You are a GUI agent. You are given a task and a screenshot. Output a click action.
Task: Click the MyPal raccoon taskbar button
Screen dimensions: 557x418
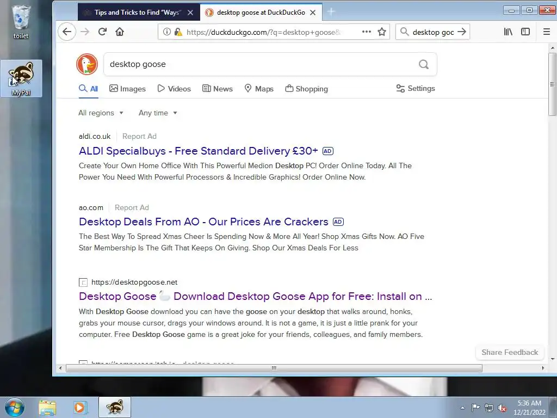point(115,407)
